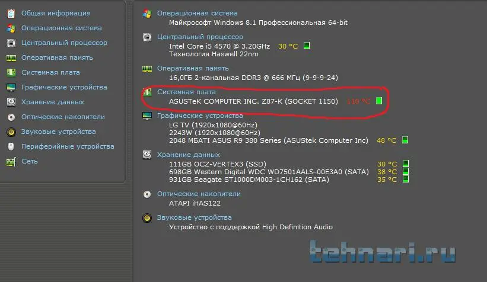The width and height of the screenshot is (487, 282).
Task: Select Оперативная память sidebar item
Action: coord(57,57)
